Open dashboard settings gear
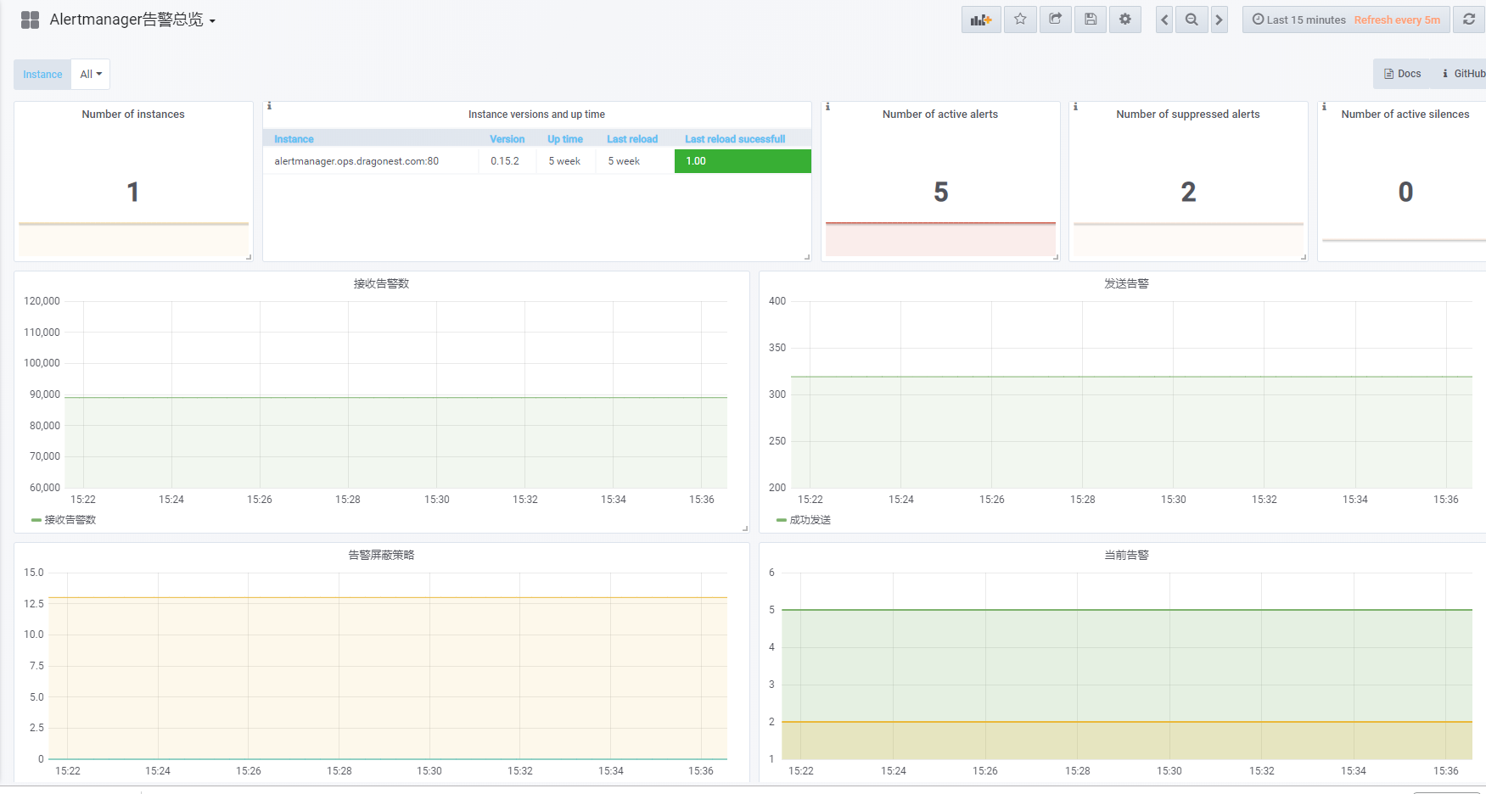This screenshot has height=794, width=1486. click(1125, 20)
